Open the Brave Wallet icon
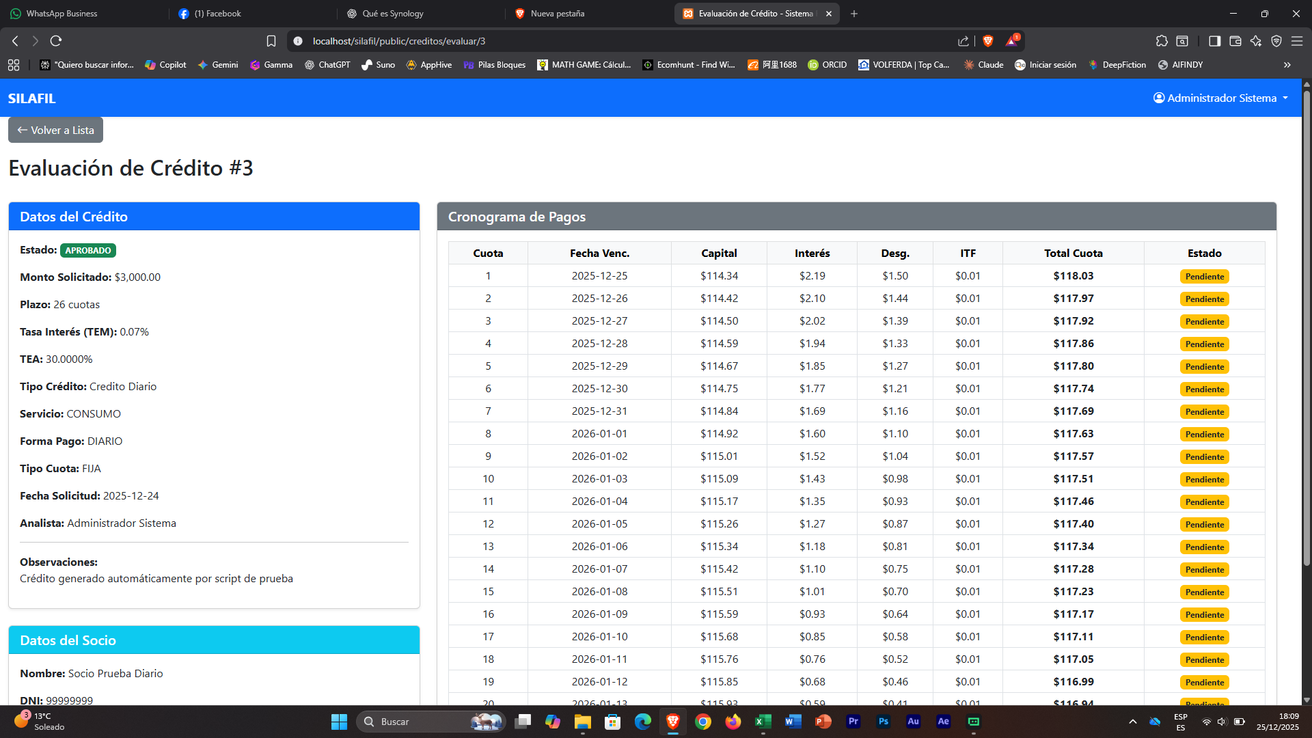1312x738 pixels. [x=1235, y=41]
